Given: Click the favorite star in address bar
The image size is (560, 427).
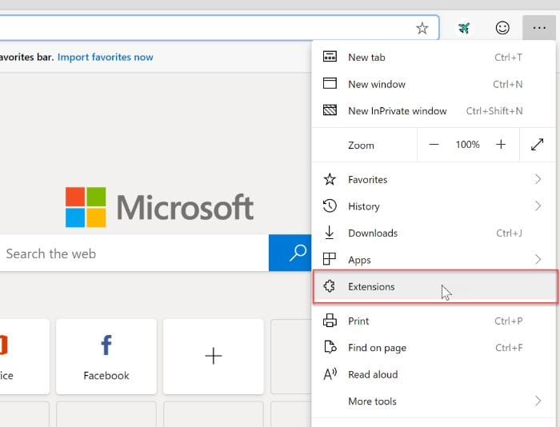Looking at the screenshot, I should (422, 28).
